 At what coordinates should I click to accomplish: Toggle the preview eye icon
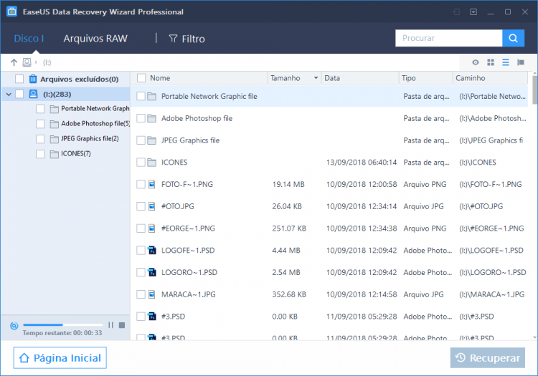coord(475,62)
